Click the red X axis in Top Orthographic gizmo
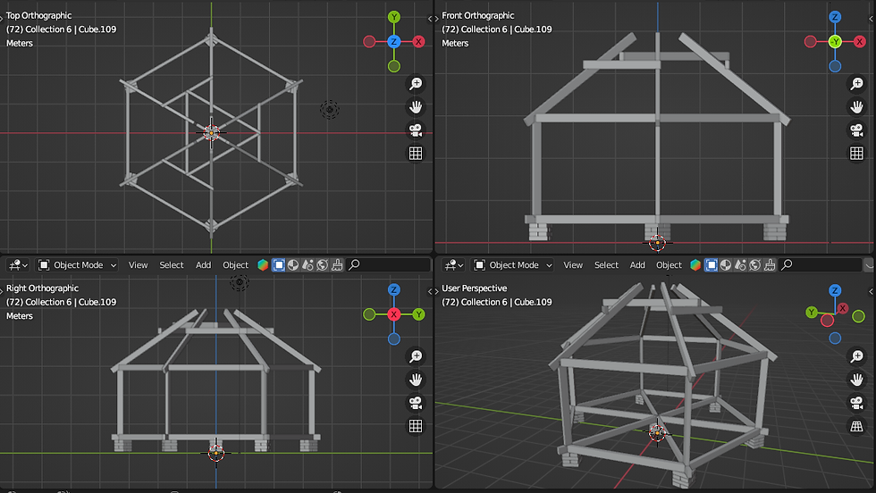This screenshot has width=876, height=493. click(418, 41)
